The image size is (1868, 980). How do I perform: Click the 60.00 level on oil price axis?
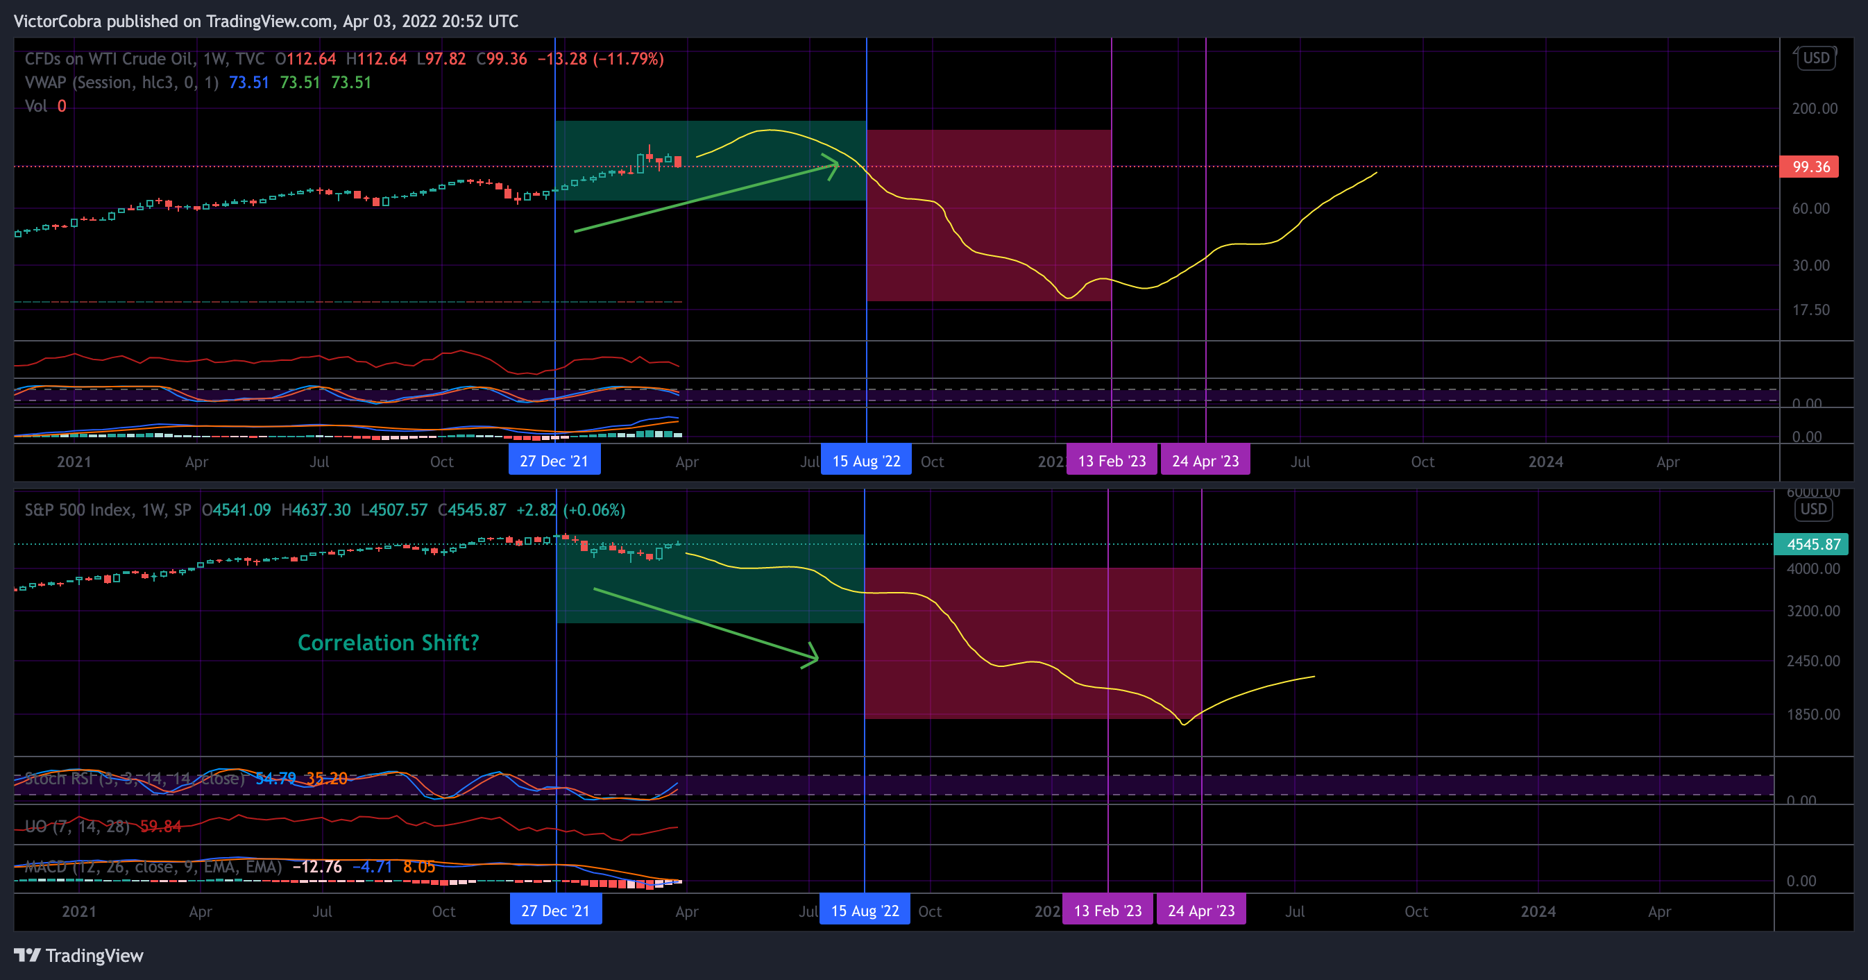(1810, 209)
